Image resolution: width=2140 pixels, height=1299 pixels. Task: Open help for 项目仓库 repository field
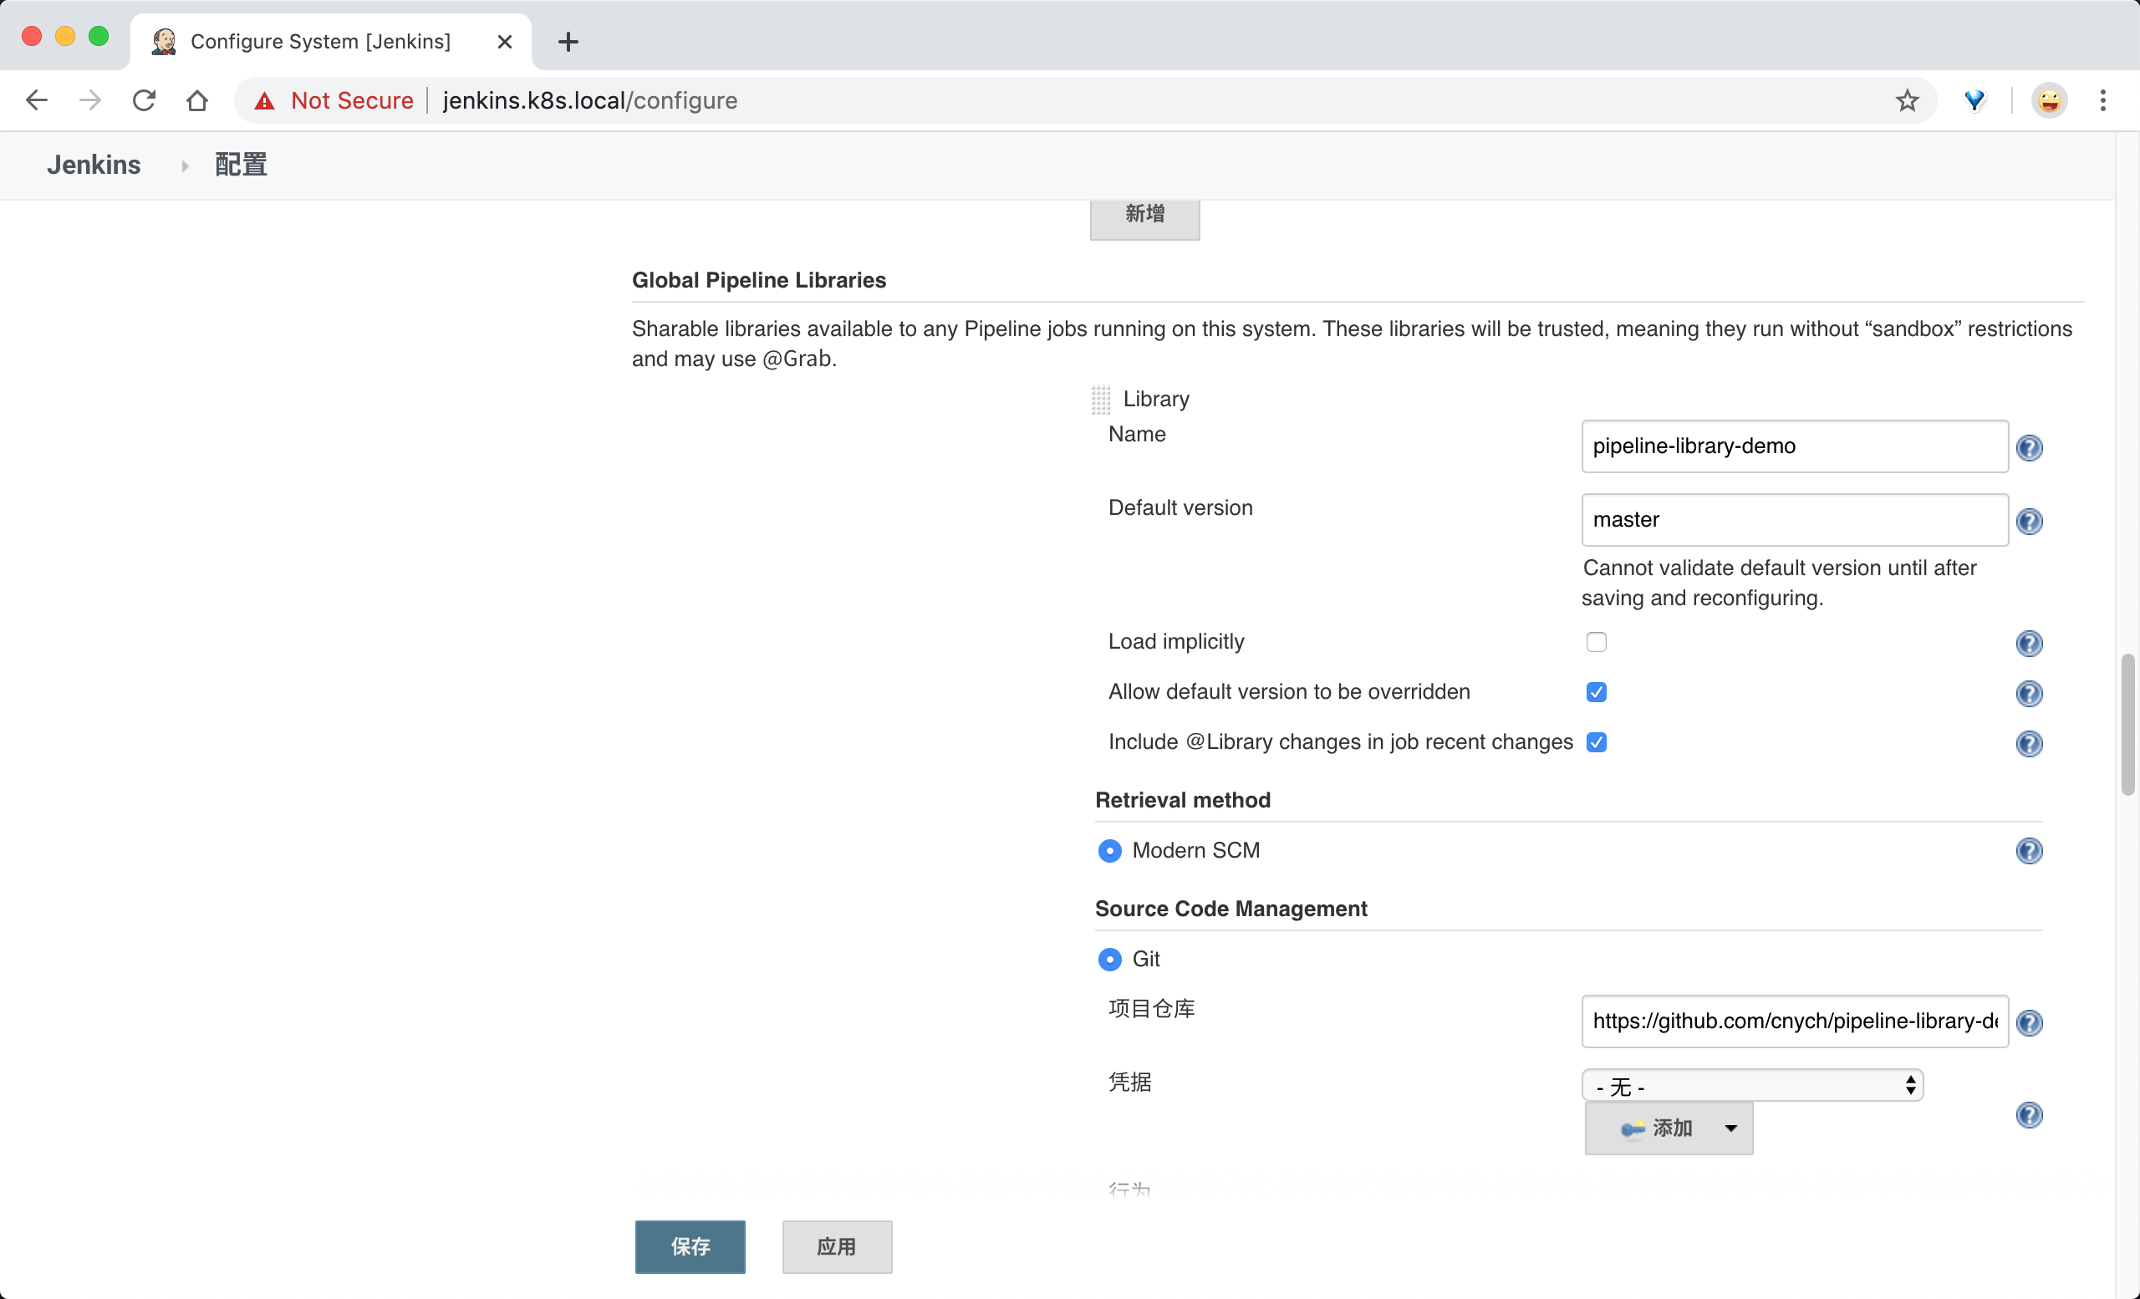(x=2030, y=1022)
